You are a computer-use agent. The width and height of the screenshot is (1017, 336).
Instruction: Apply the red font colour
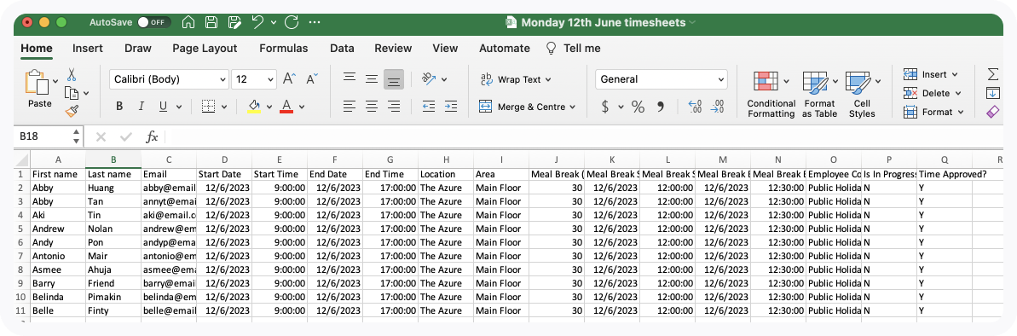(x=286, y=107)
